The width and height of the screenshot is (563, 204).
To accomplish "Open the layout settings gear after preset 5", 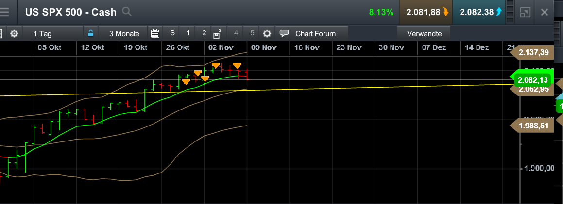I will coord(267,33).
